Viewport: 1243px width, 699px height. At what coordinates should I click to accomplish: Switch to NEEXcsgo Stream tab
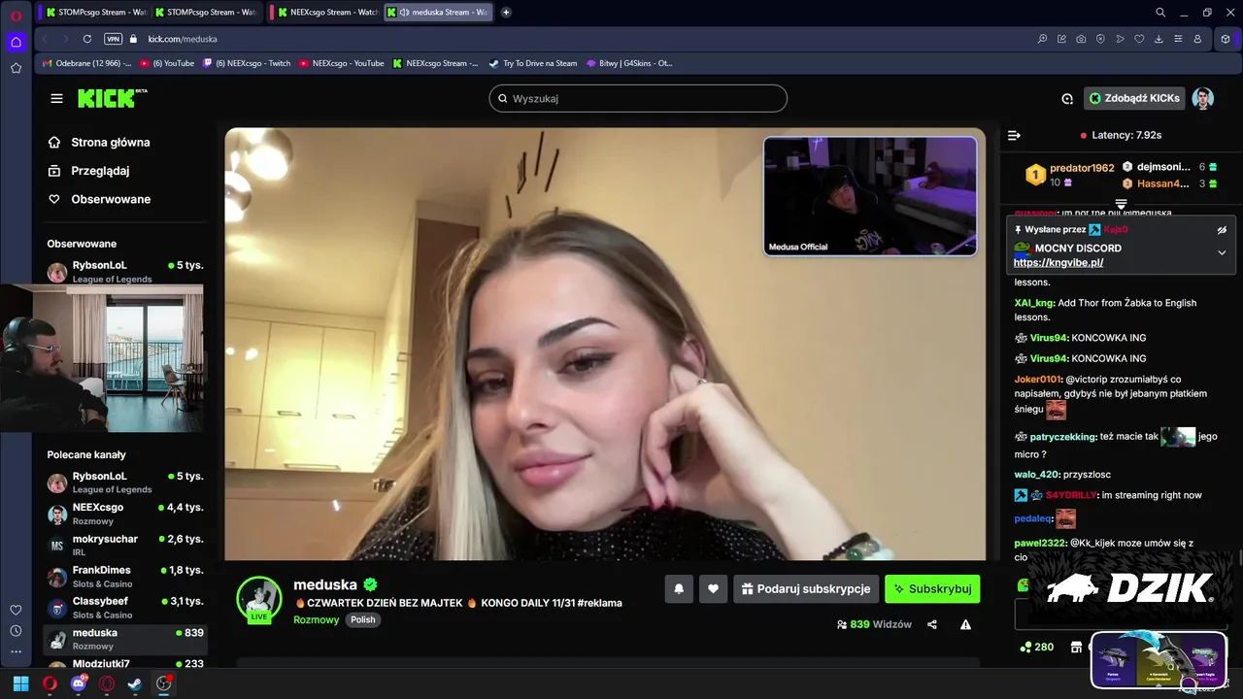click(326, 13)
